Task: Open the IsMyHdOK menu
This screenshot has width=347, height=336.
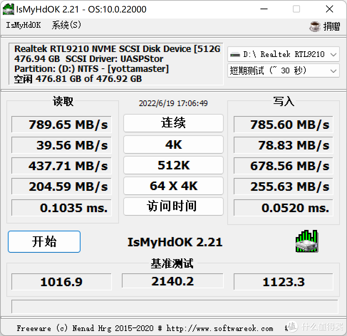Action: pyautogui.click(x=24, y=25)
